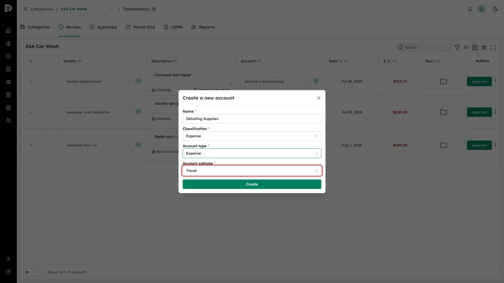Check the Vamonos Pest LLC row checkbox
Image resolution: width=504 pixels, height=283 pixels.
point(50,145)
